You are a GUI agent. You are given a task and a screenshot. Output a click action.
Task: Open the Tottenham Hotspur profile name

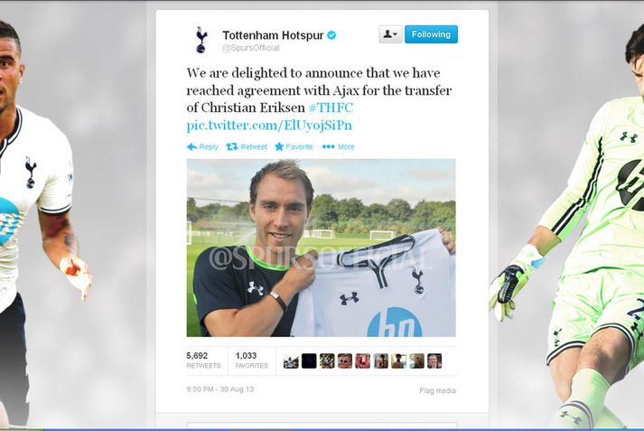point(273,35)
